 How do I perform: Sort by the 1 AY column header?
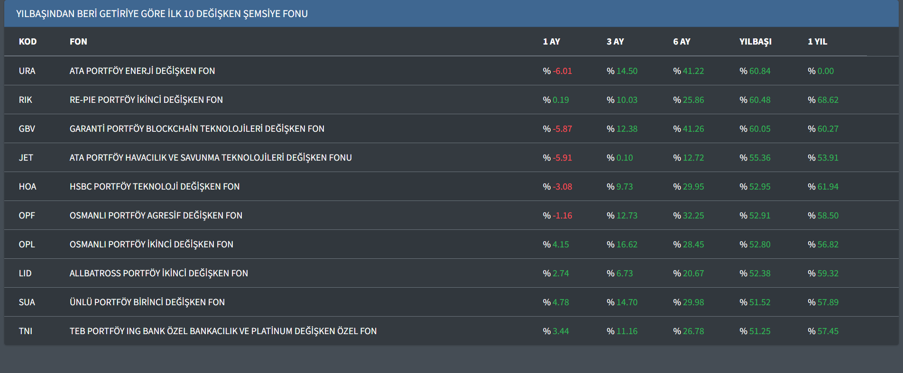point(551,42)
